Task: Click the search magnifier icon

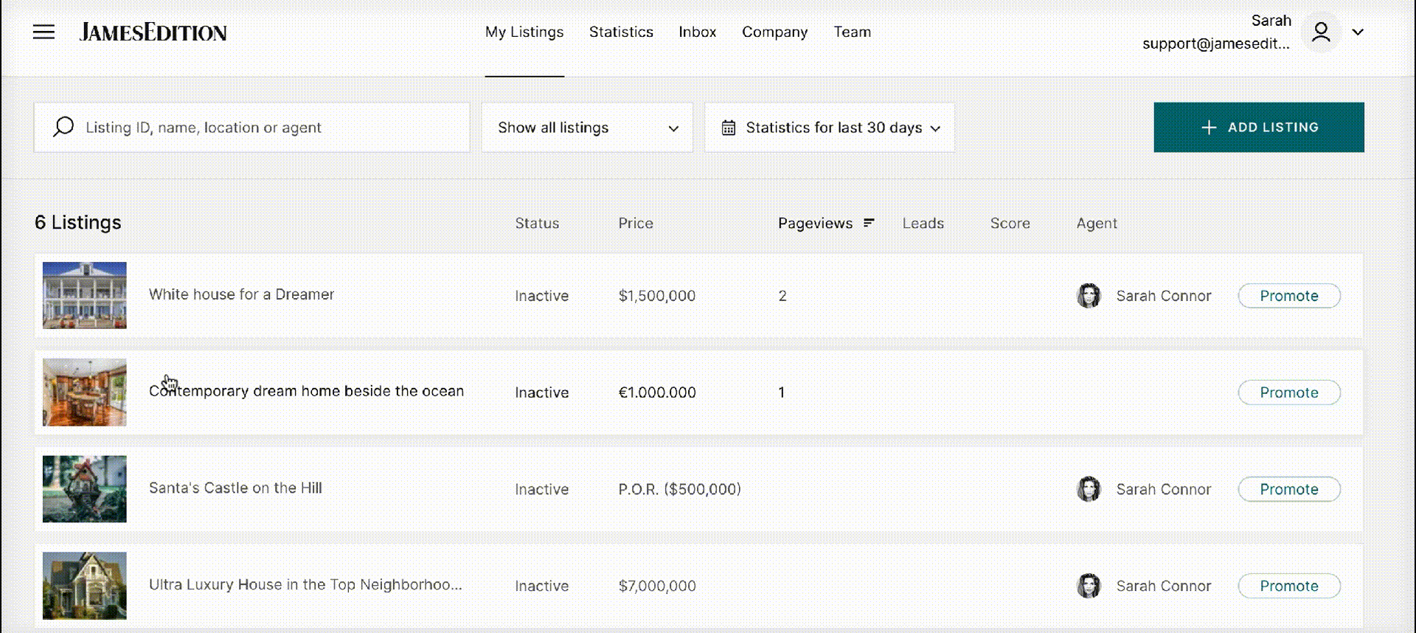Action: [63, 127]
